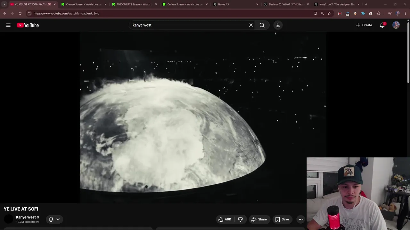
Task: Start voice search with microphone
Action: [x=278, y=25]
